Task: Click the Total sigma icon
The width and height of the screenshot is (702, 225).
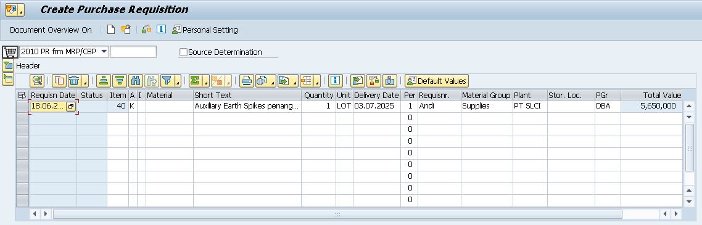Action: coord(195,81)
